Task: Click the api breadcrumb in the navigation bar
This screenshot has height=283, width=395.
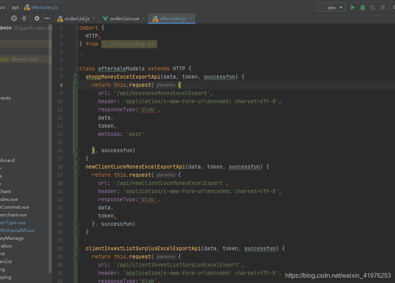Action: (x=15, y=7)
